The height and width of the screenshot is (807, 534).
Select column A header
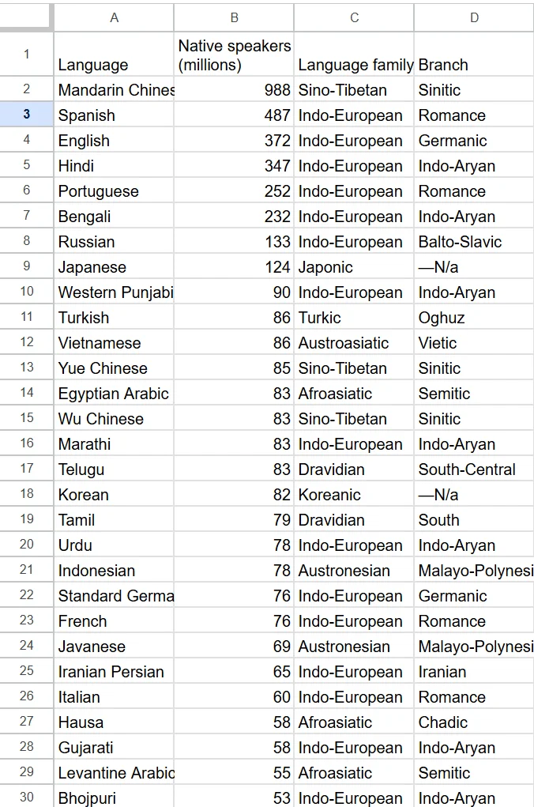click(114, 17)
